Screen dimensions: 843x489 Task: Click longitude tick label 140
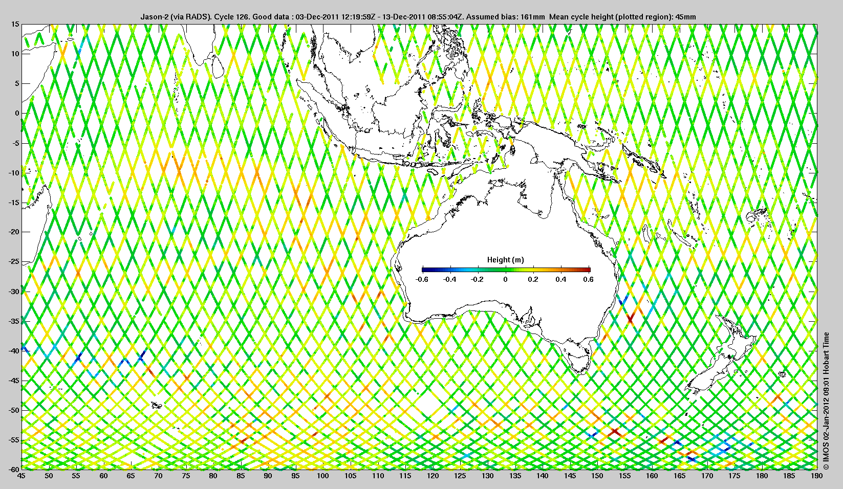pyautogui.click(x=543, y=476)
